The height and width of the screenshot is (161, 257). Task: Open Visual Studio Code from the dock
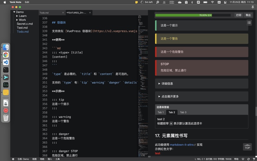(6, 62)
